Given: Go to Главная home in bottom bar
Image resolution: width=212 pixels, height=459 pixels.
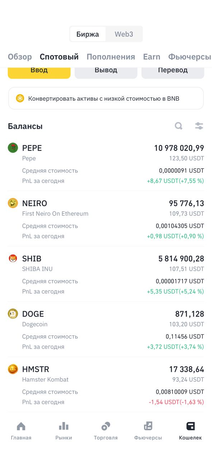Looking at the screenshot, I should 21,431.
